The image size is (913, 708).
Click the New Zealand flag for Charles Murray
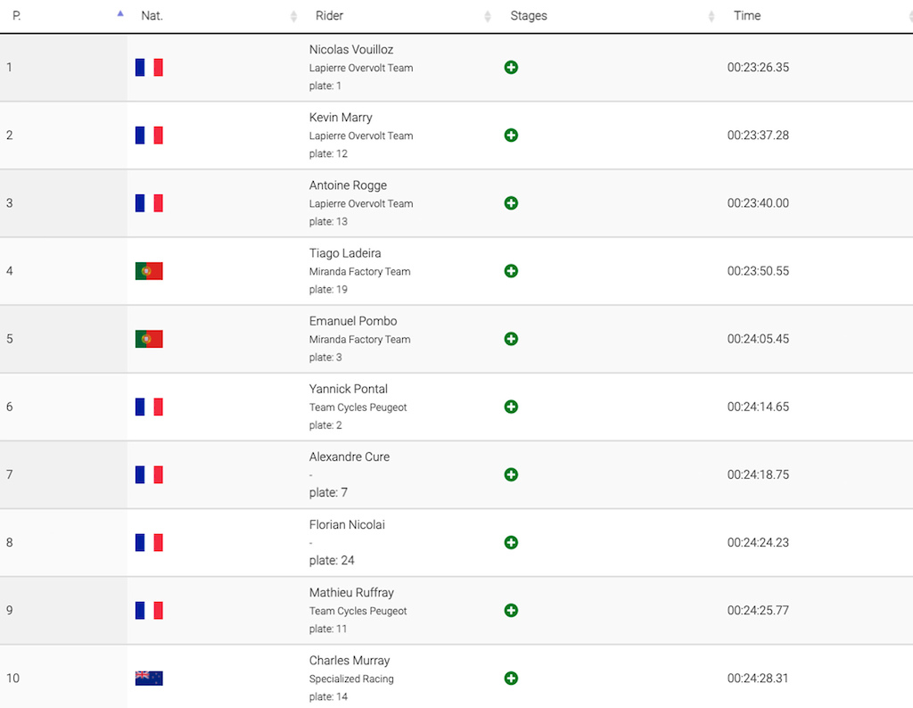pyautogui.click(x=149, y=679)
